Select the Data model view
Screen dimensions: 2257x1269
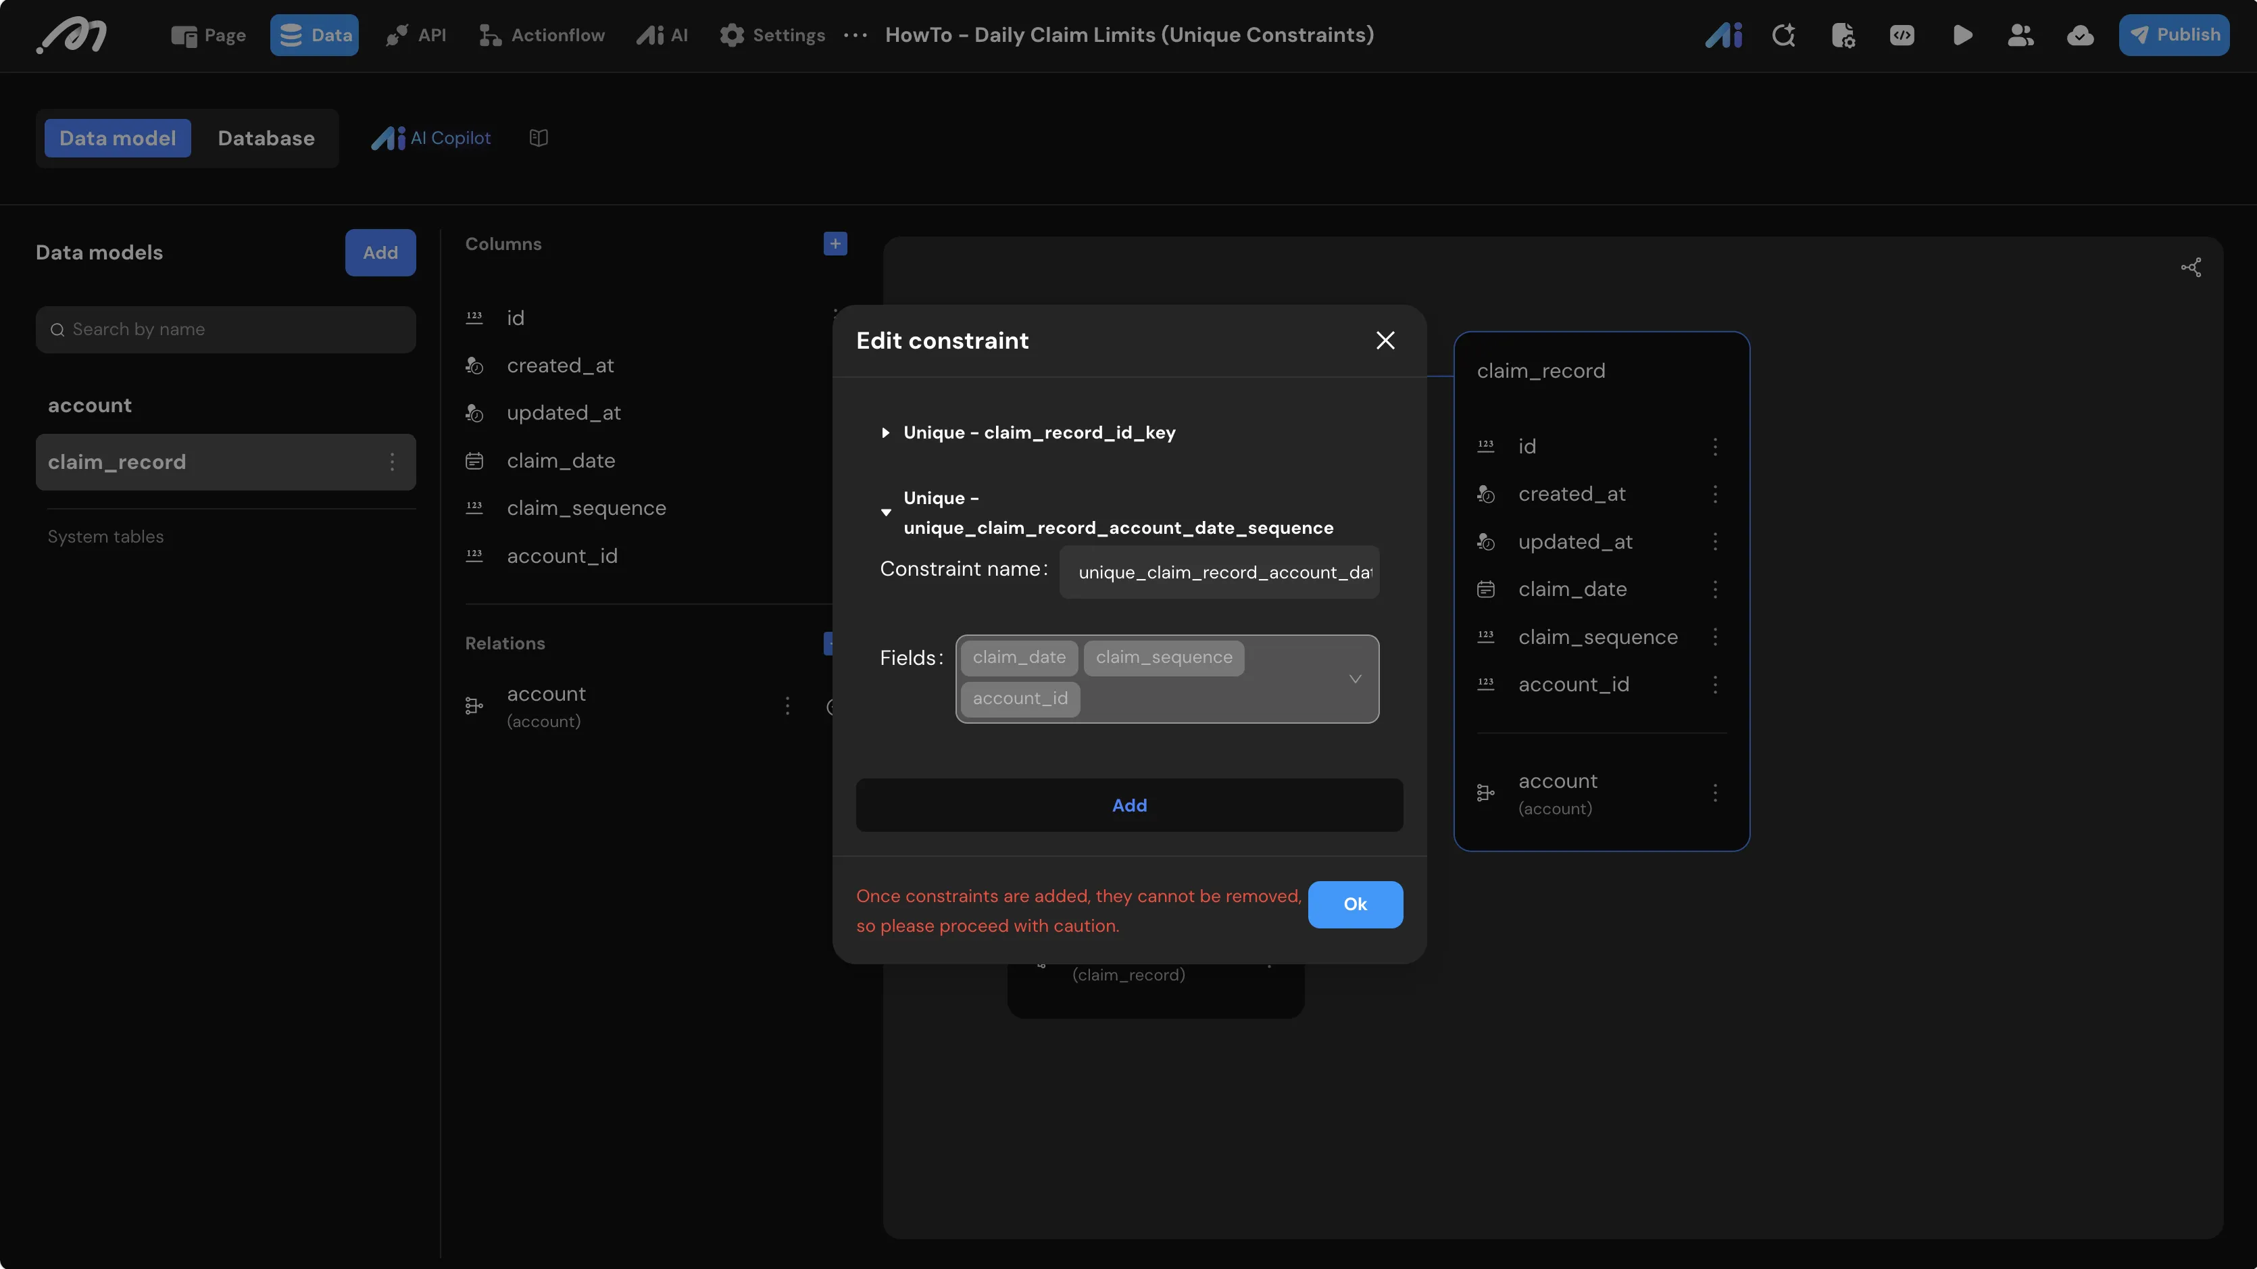[118, 139]
